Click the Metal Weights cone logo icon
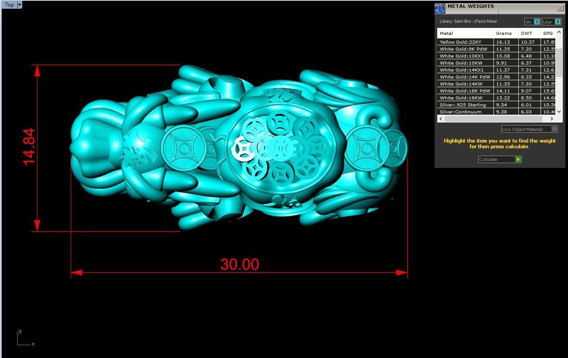 440,8
